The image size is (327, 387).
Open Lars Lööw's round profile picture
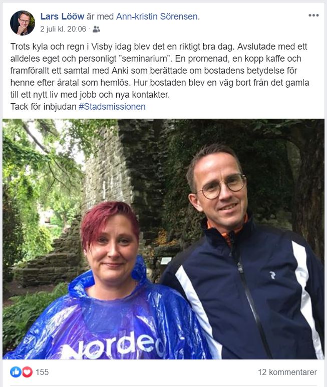[23, 23]
